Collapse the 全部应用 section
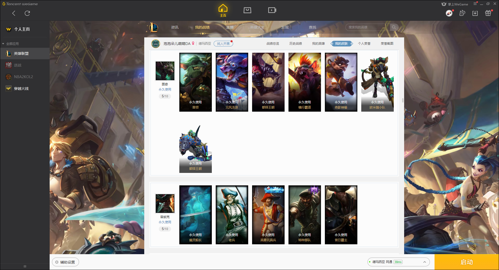 tap(10, 44)
